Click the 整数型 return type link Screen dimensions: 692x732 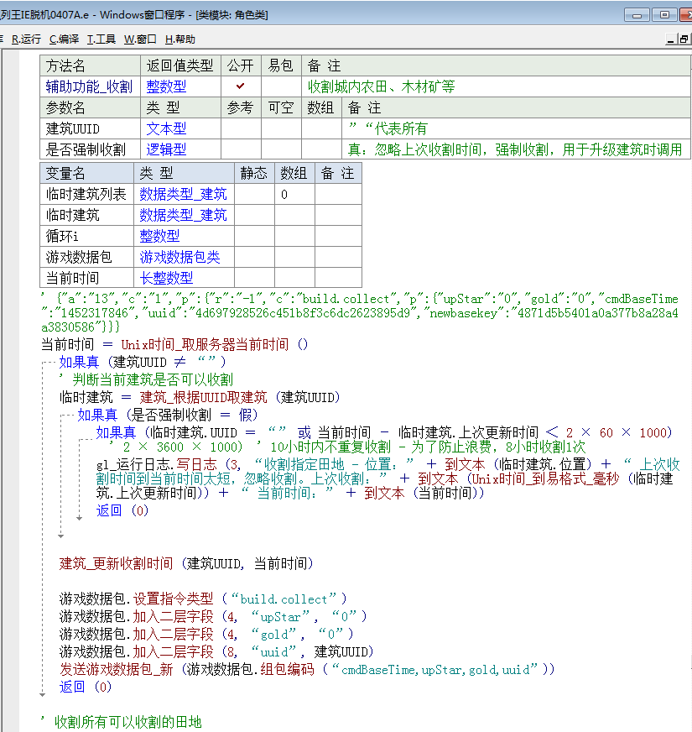coord(166,86)
